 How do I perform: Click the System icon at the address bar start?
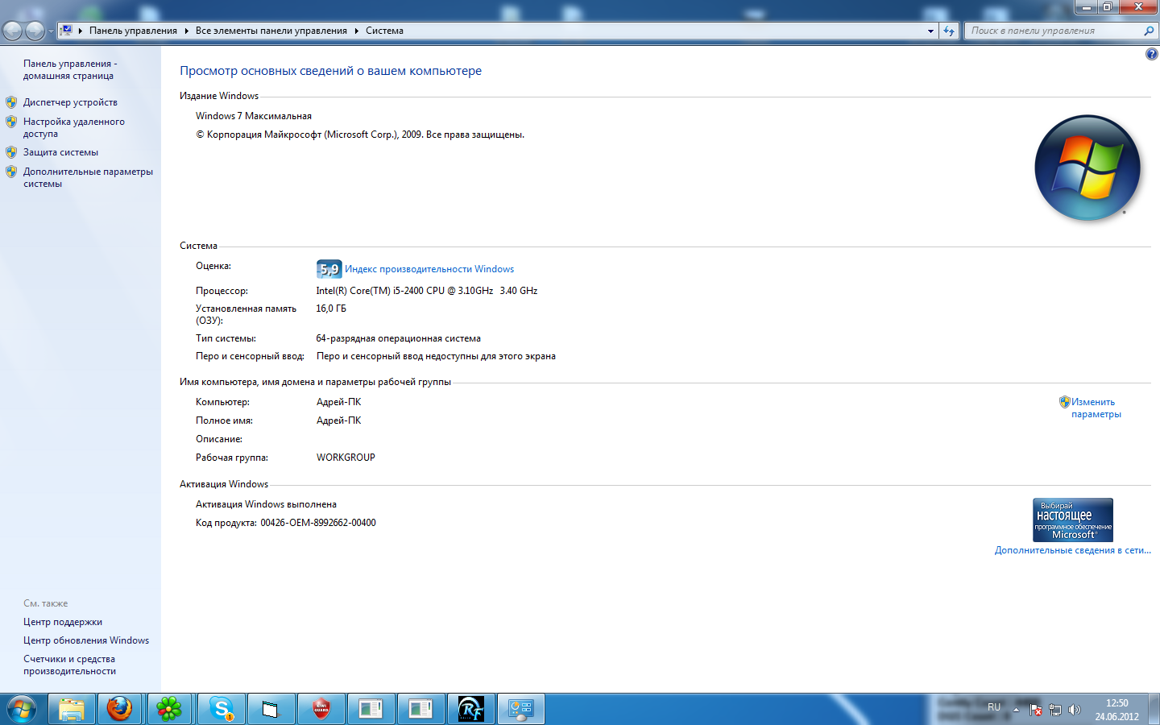point(67,31)
